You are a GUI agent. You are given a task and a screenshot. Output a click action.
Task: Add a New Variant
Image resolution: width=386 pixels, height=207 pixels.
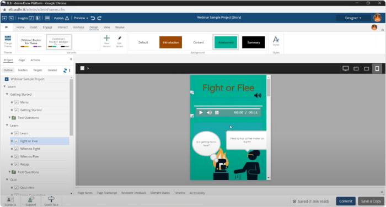coord(106,41)
